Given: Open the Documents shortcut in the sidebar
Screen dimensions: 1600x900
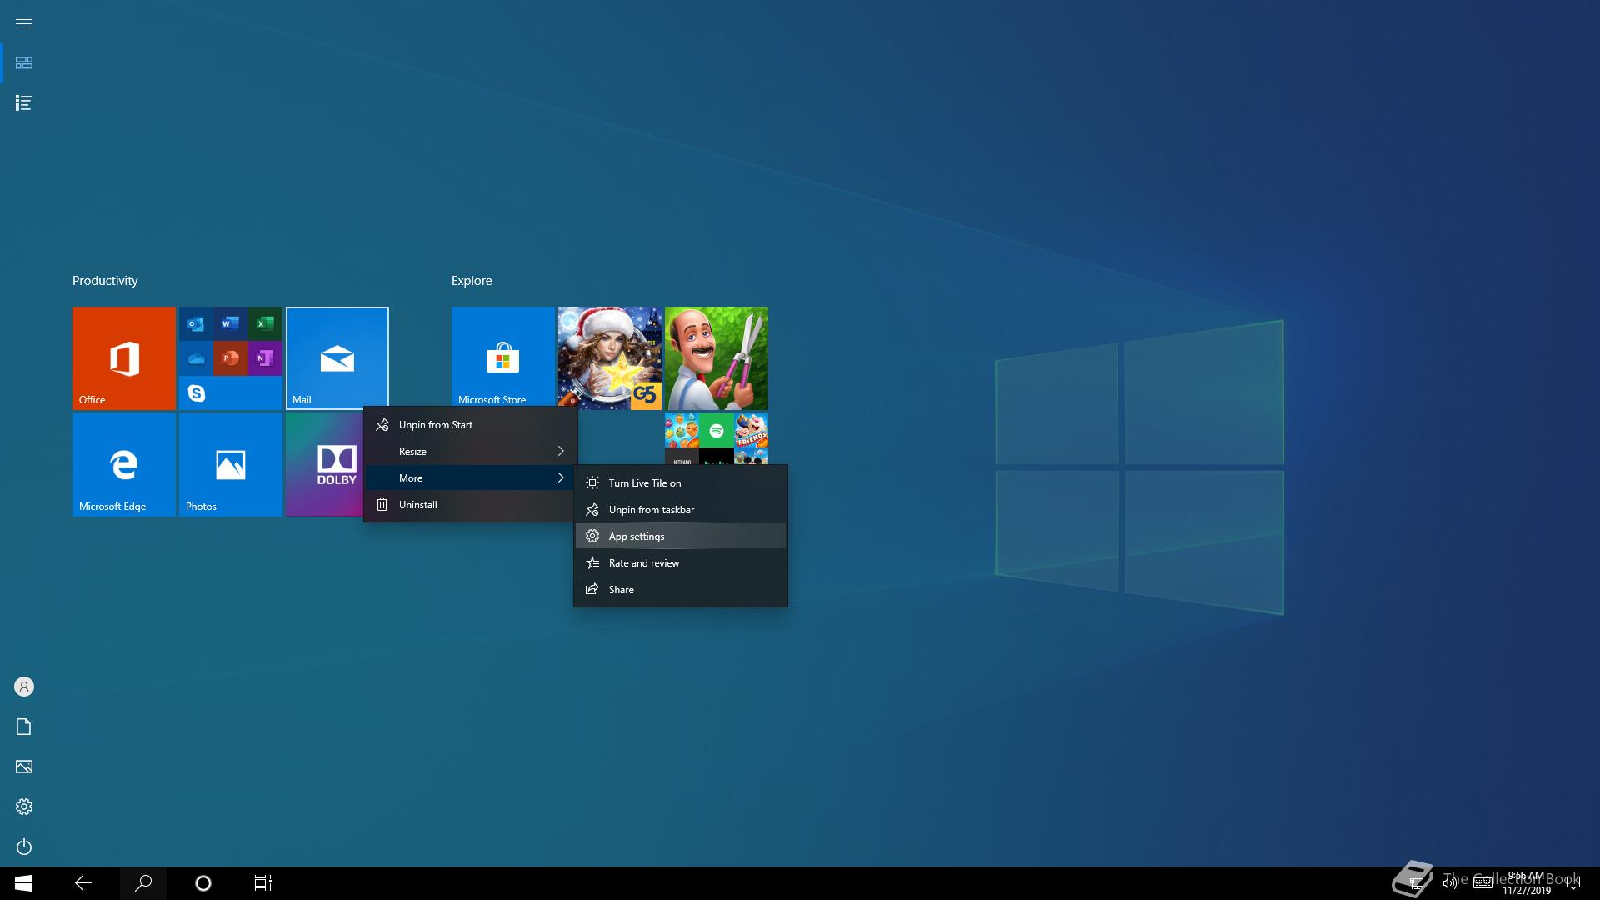Looking at the screenshot, I should tap(24, 727).
